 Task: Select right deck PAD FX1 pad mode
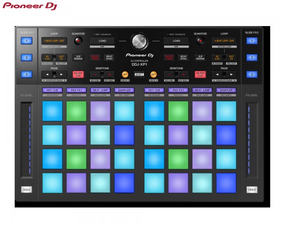pos(178,90)
